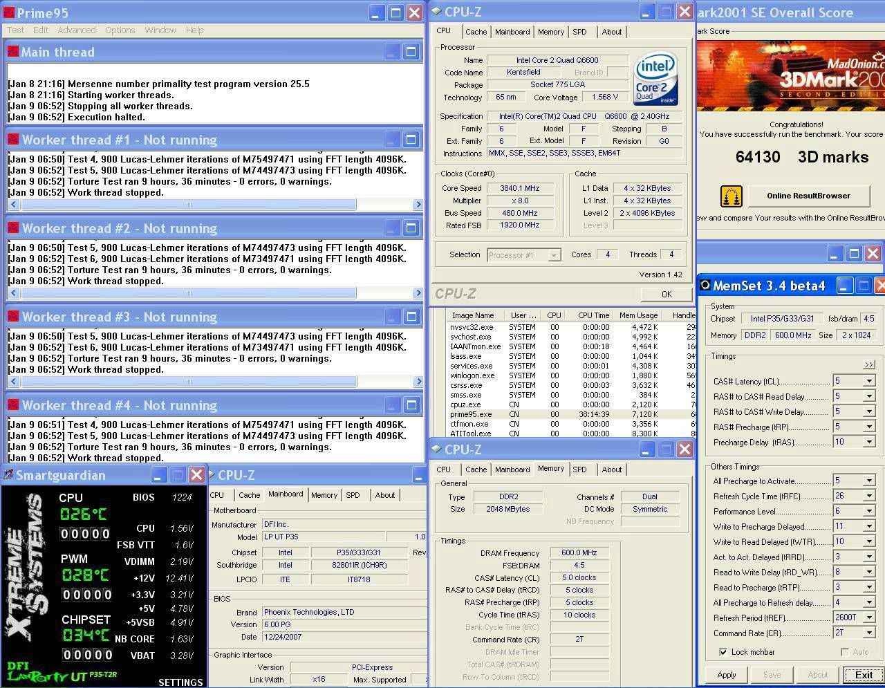Click the 3DMark ResultBrowser yellow icon
The width and height of the screenshot is (885, 688).
coord(731,196)
